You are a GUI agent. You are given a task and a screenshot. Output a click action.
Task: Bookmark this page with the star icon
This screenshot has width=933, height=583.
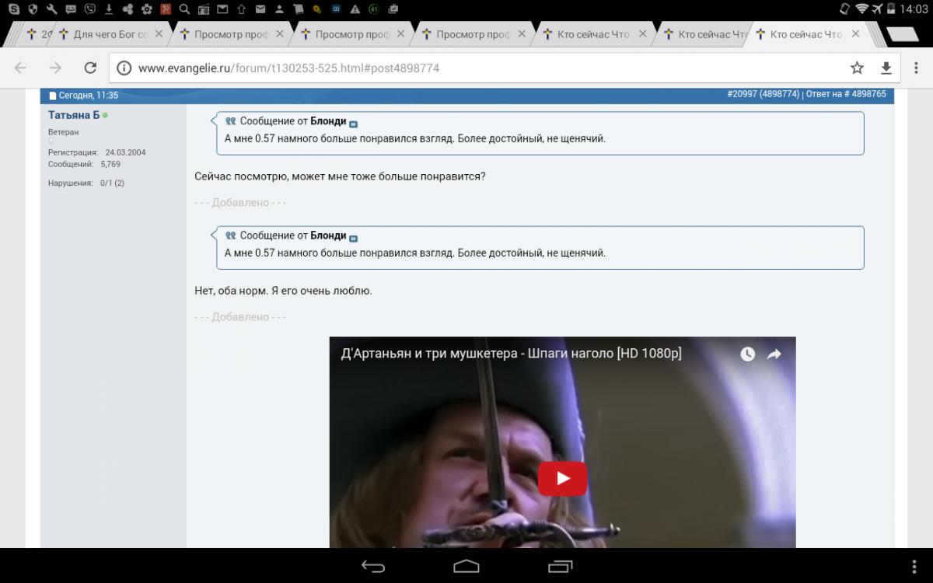[x=857, y=68]
